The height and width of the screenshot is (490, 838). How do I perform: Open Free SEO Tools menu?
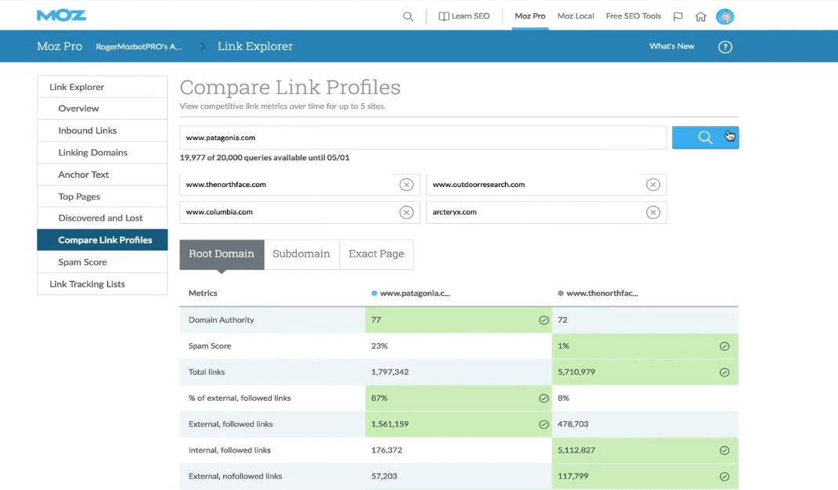(634, 16)
